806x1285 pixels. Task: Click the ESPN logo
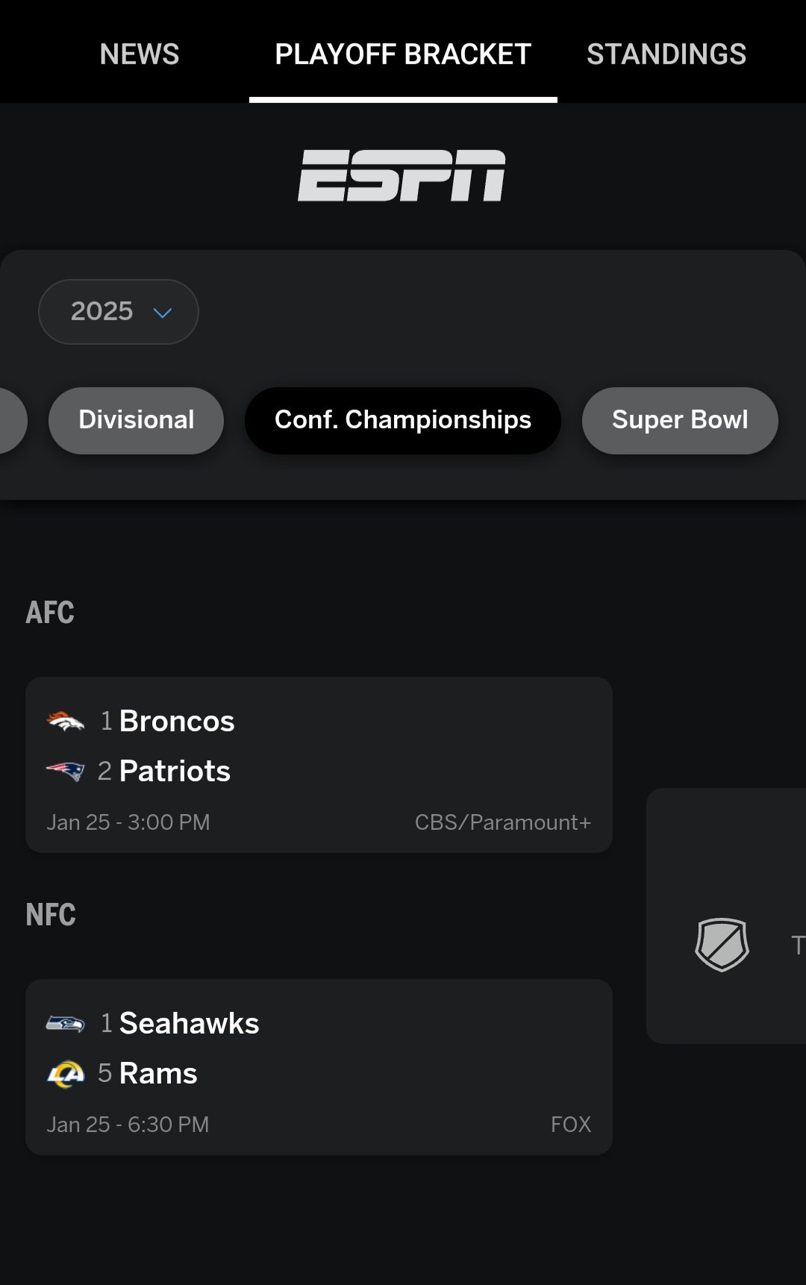pos(402,175)
